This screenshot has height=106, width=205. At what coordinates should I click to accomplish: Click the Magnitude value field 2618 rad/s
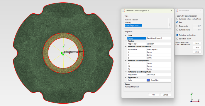(159, 75)
